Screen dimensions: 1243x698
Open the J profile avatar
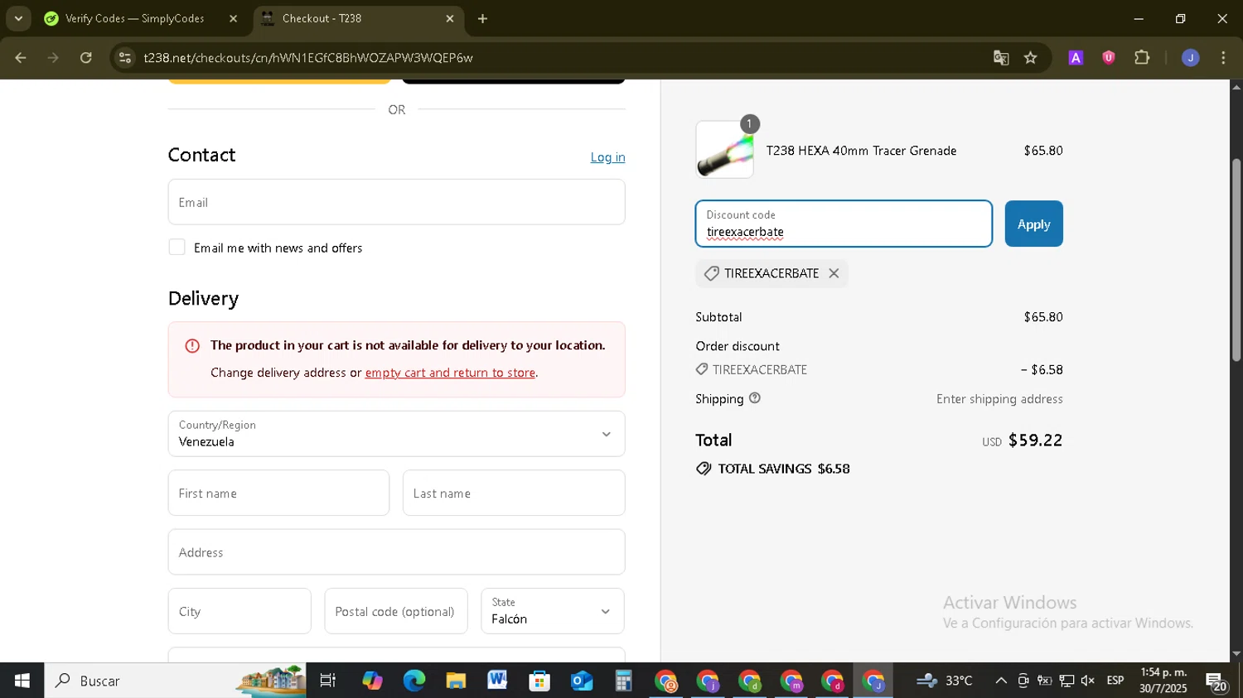(1191, 58)
